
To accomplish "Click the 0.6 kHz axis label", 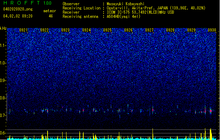I will (3, 133).
